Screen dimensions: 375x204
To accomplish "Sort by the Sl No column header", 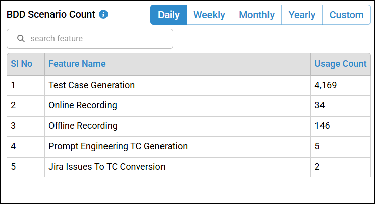I will [21, 64].
